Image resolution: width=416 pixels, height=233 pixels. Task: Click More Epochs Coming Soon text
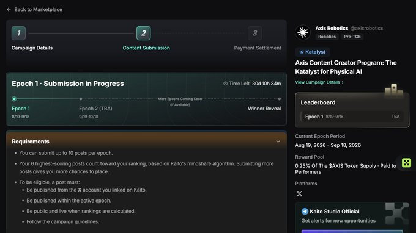pos(180,99)
